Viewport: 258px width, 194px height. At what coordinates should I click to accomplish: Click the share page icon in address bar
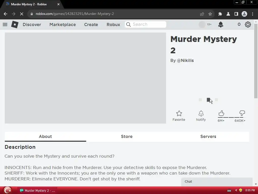(x=202, y=14)
